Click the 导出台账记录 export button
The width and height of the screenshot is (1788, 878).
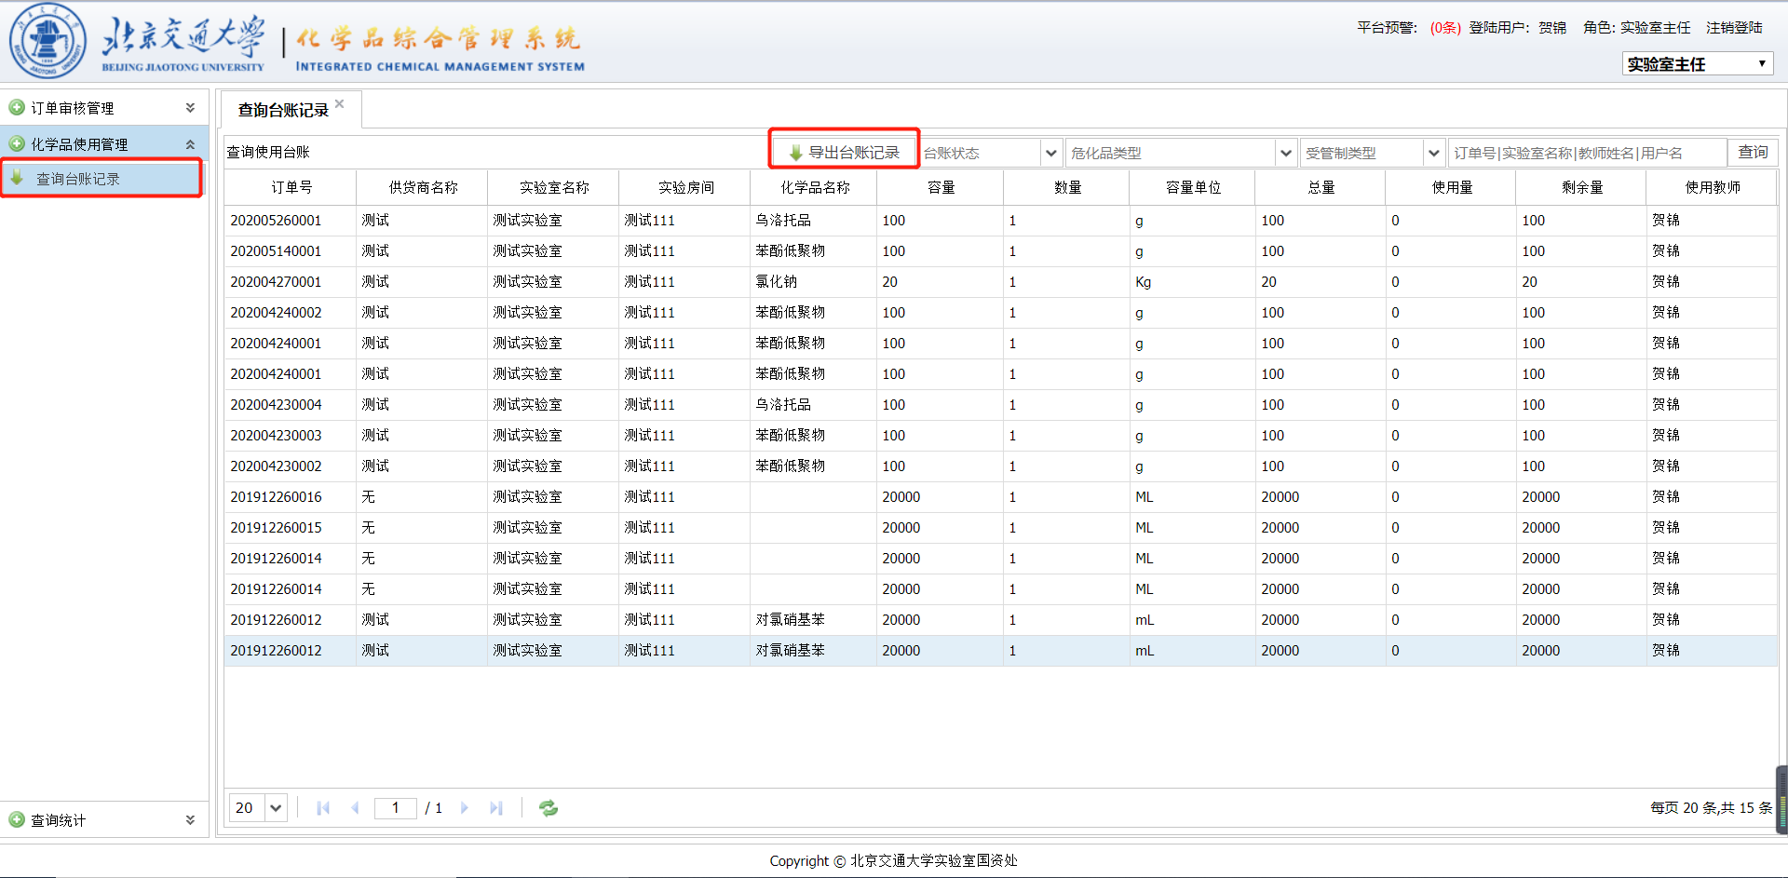tap(844, 153)
